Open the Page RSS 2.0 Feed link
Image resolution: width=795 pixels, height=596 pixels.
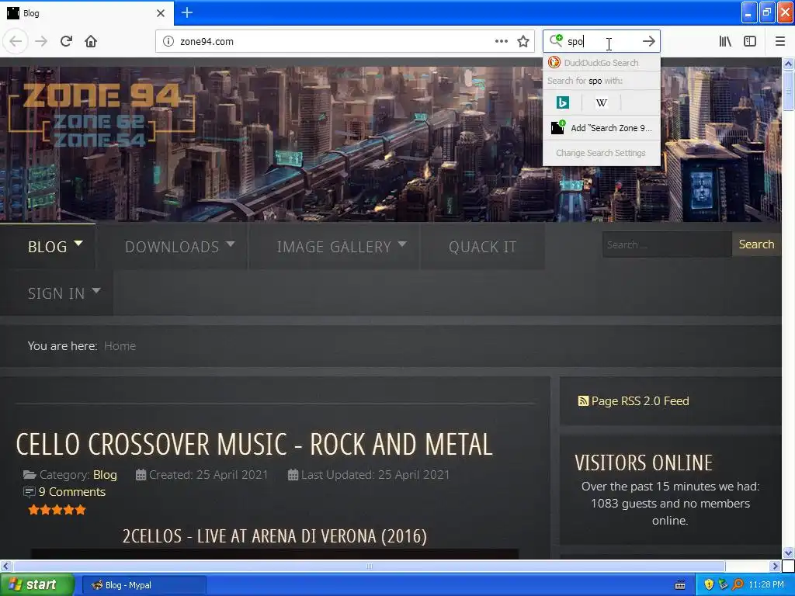tap(634, 401)
